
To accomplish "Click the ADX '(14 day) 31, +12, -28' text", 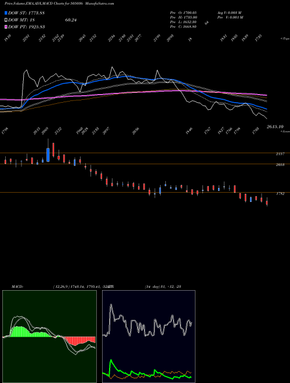I will [x=163, y=287].
